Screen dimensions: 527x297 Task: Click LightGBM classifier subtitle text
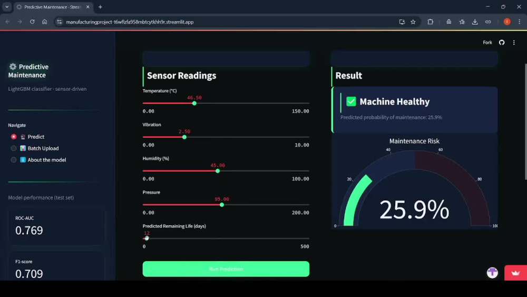point(47,89)
